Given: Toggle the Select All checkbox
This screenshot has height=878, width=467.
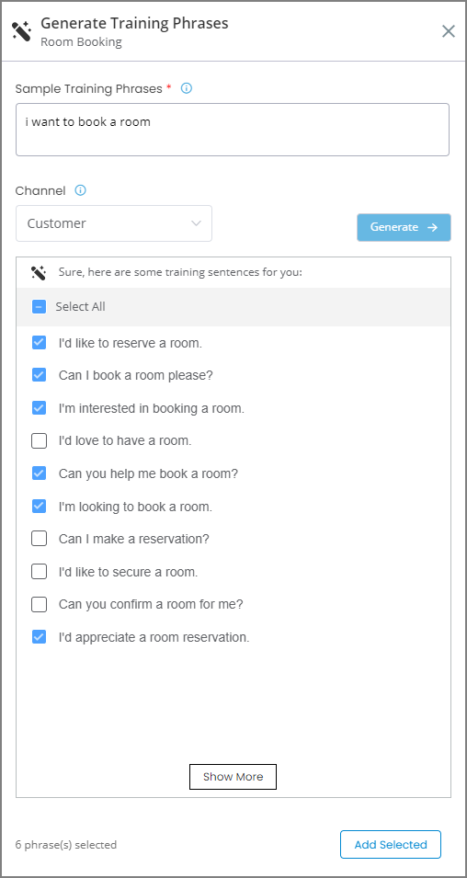Looking at the screenshot, I should click(x=39, y=306).
